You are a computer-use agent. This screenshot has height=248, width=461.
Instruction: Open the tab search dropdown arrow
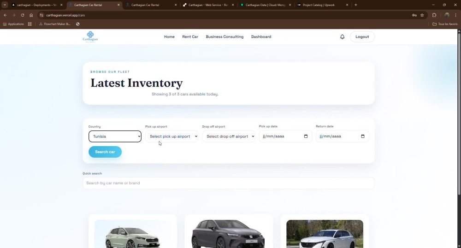(5, 5)
